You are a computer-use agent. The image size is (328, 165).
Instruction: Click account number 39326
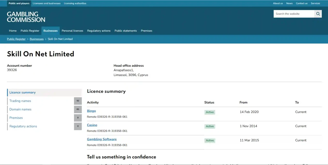click(x=12, y=70)
